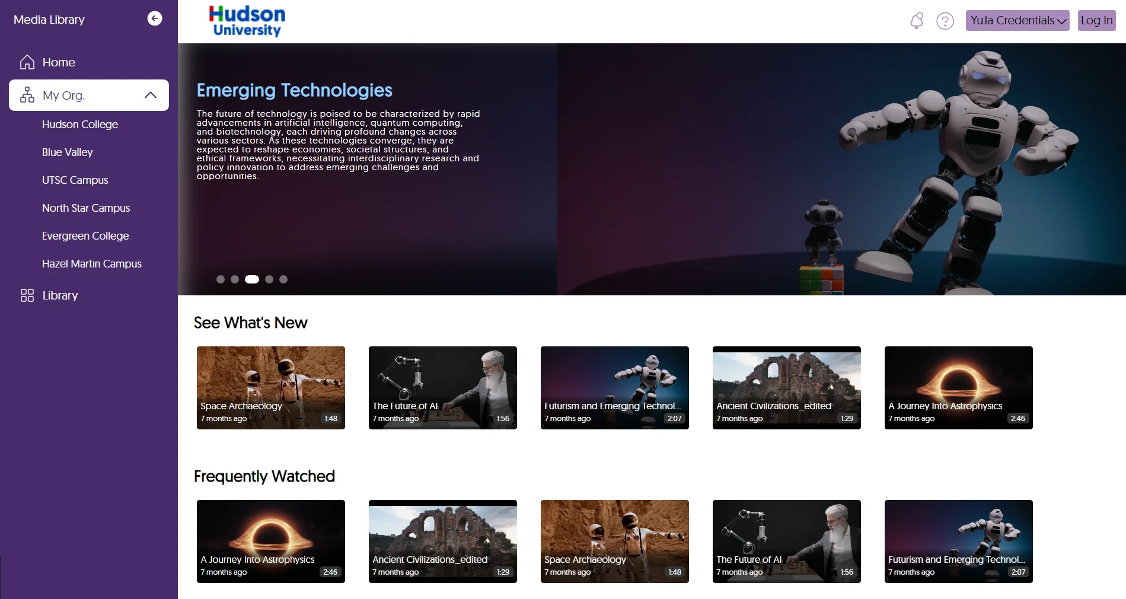The width and height of the screenshot is (1126, 599).
Task: Select the second carousel navigation dot
Action: click(x=235, y=279)
